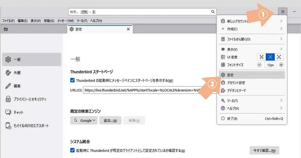Click the Google logo in search engine selector
The image size is (301, 158).
pyautogui.click(x=76, y=120)
